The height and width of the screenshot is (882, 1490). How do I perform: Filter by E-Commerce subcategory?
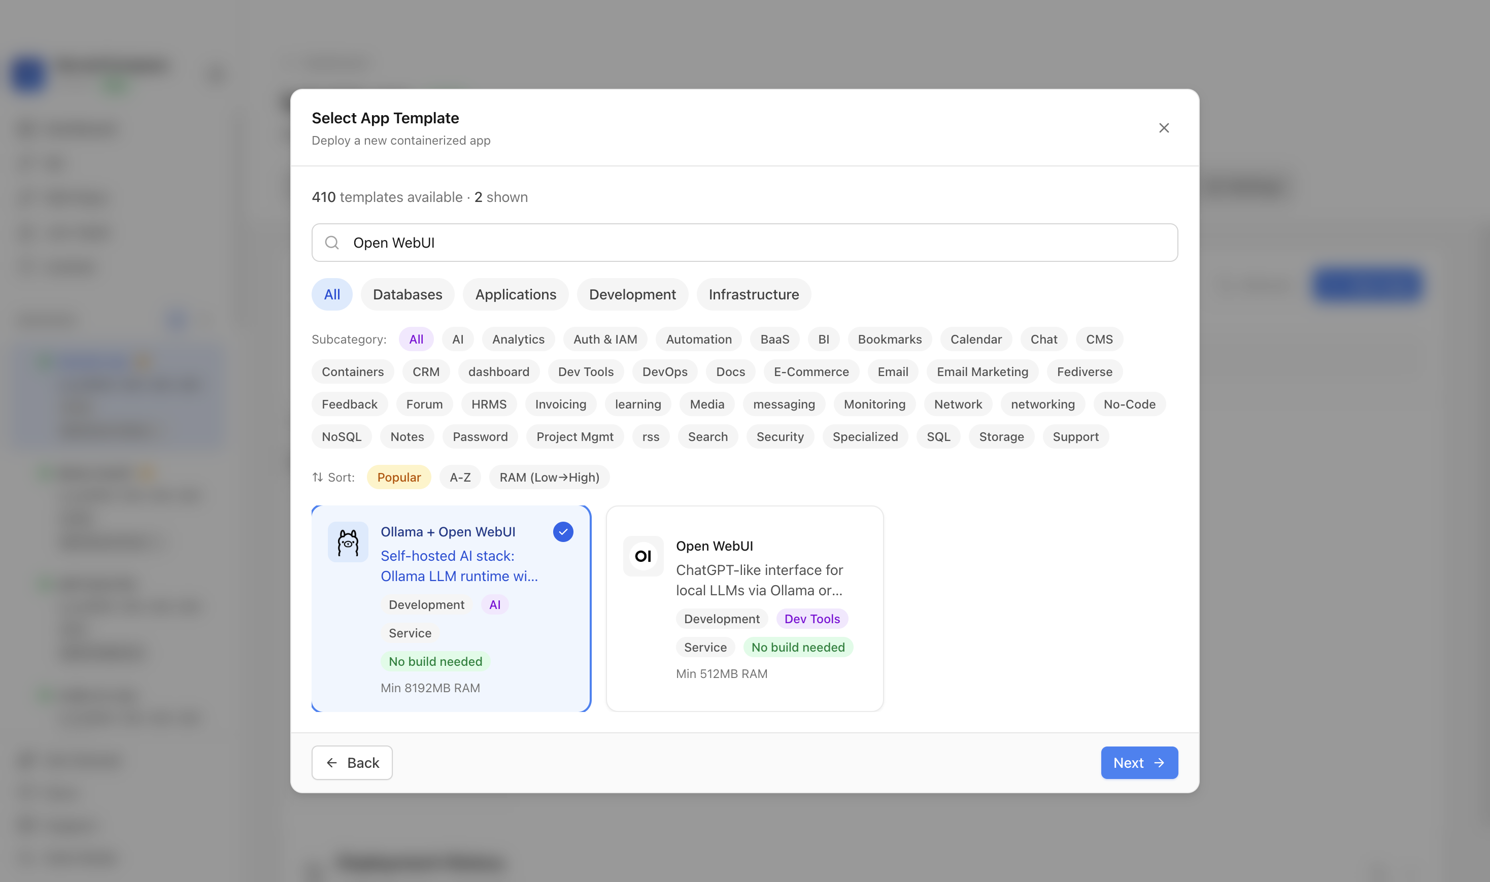tap(811, 372)
